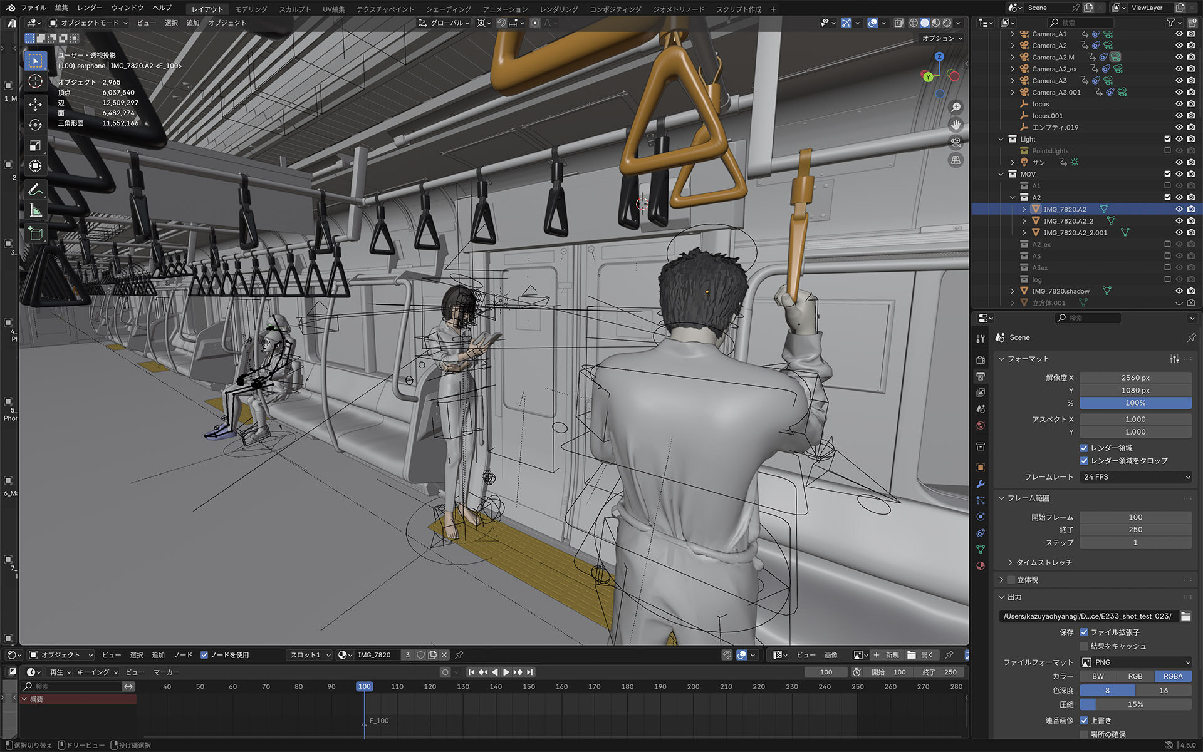The width and height of the screenshot is (1203, 752).
Task: Click the output folder browse icon
Action: click(1185, 616)
